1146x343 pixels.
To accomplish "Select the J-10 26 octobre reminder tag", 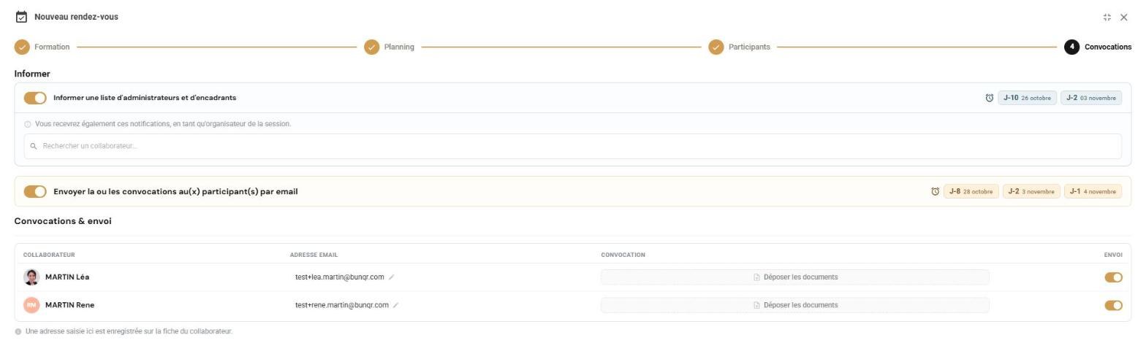I will point(1027,98).
